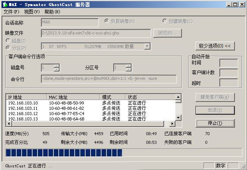The height and width of the screenshot is (170, 247).
Task: Select the client row 192.168.103.13
Action: pos(91,119)
